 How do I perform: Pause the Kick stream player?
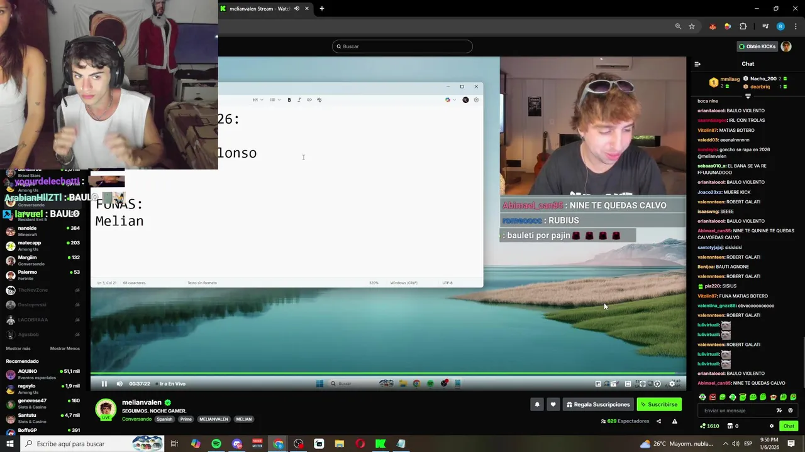click(104, 384)
